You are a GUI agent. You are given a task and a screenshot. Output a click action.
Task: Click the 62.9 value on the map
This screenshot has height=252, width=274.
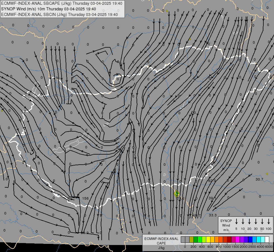click(x=212, y=181)
